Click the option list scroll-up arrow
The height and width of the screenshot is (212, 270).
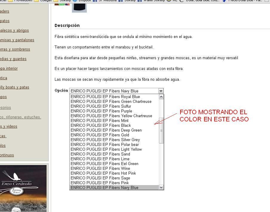(161, 97)
